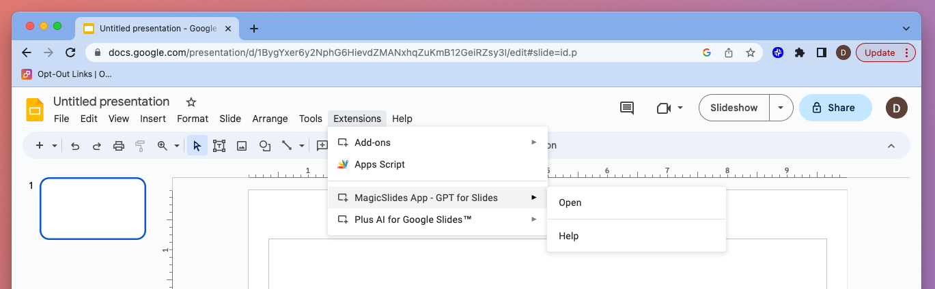
Task: Open the Slideshow options dropdown arrow
Action: click(781, 108)
